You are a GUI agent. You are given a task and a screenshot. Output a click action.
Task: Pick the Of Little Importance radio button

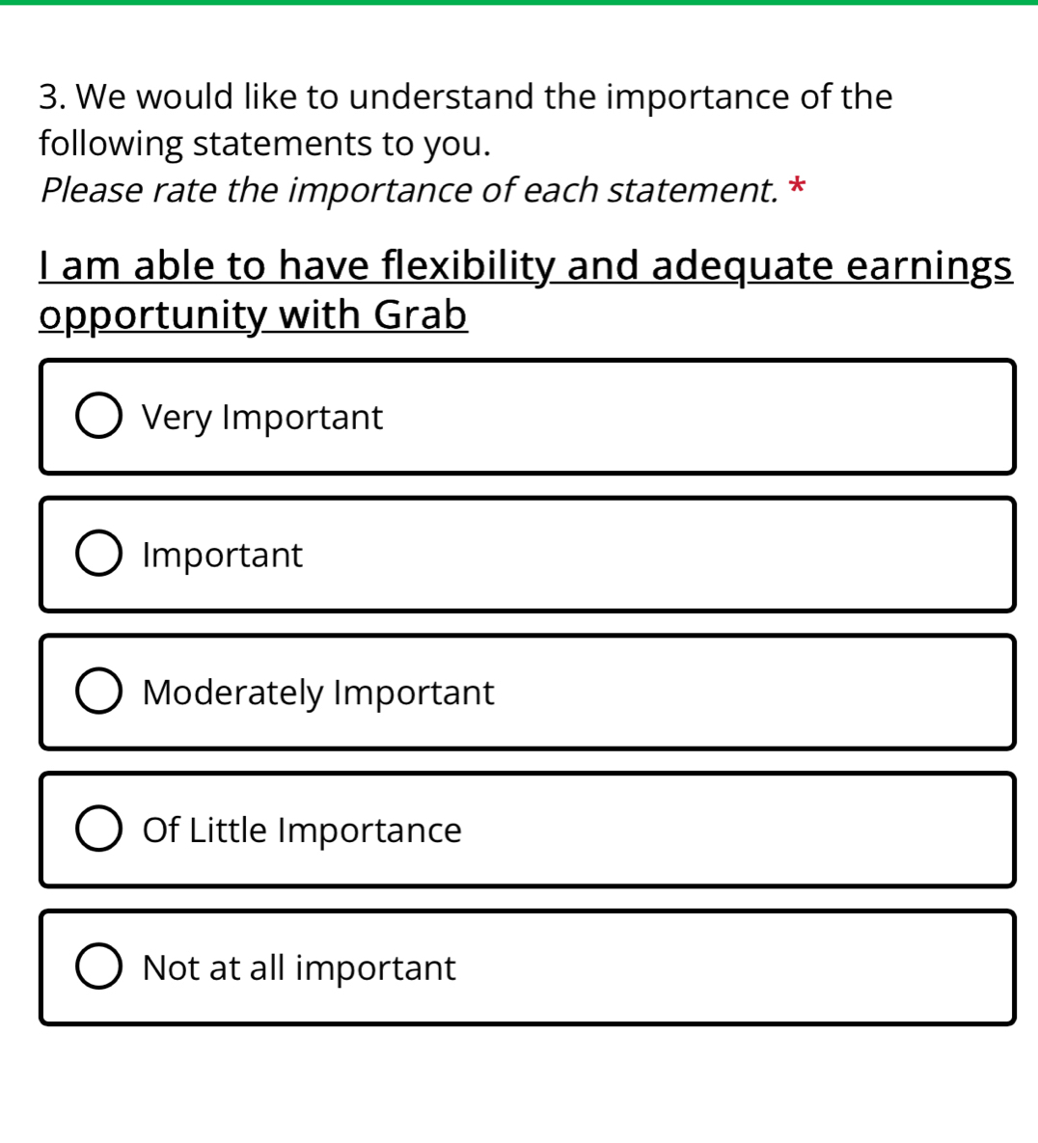click(x=98, y=830)
